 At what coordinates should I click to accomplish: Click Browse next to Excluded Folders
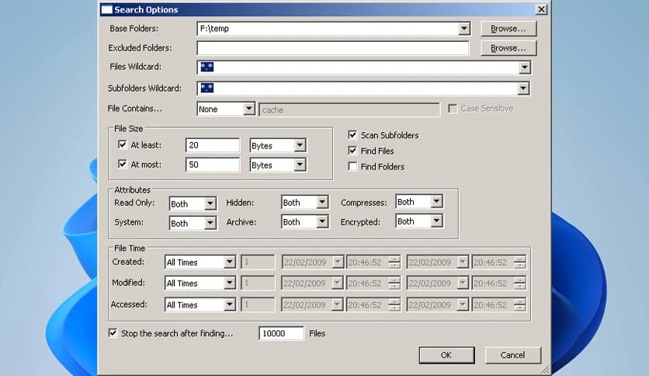click(508, 48)
